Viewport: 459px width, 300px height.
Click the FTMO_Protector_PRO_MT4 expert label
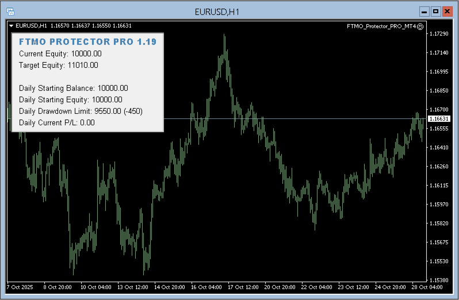click(x=381, y=26)
